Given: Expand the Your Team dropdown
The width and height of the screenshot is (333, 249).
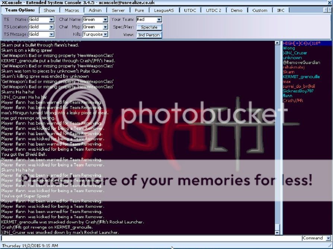Looking at the screenshot, I should [x=159, y=19].
